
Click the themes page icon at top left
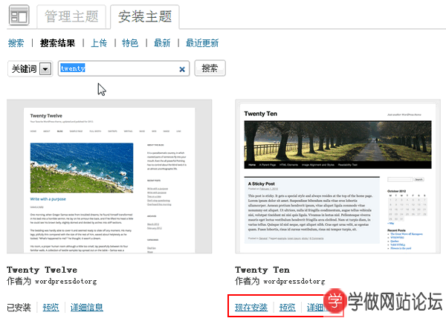18,16
